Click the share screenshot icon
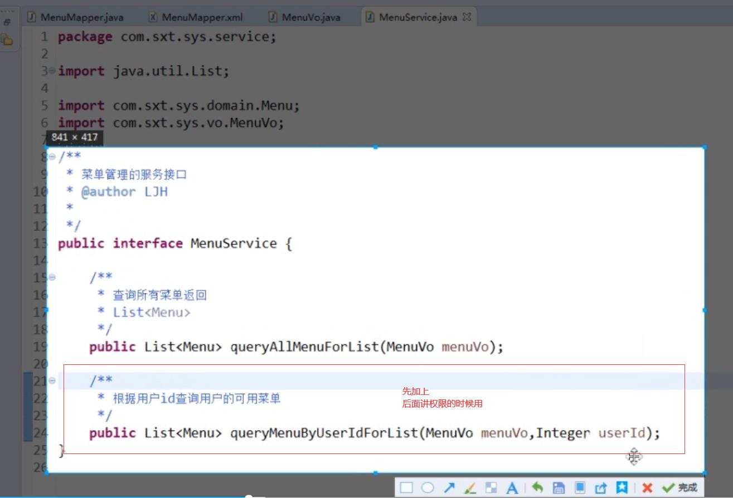Viewport: 733px width, 498px height. tap(601, 488)
